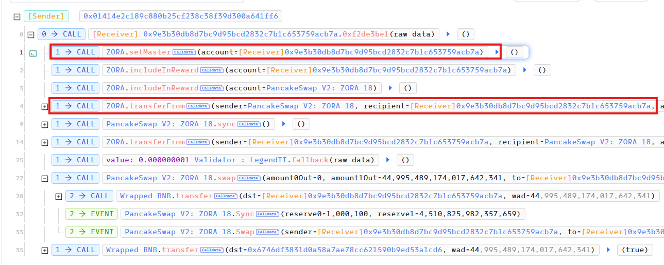The image size is (664, 265).
Task: Click the '2 → EVENT' badge on Sync row
Action: (91, 214)
